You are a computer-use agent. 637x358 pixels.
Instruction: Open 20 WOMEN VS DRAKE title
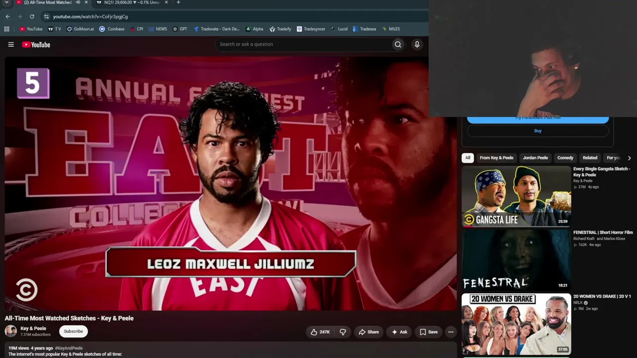pos(602,296)
